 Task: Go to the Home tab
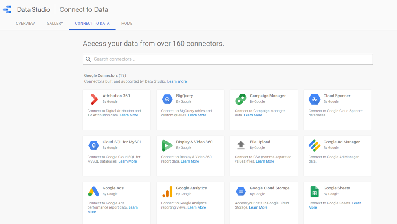[127, 24]
